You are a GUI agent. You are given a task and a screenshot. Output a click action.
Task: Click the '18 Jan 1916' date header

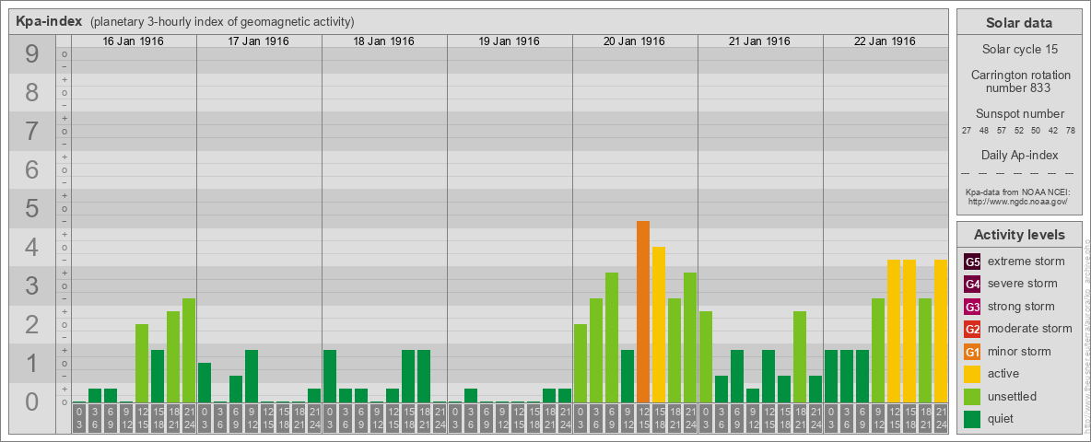tap(384, 41)
